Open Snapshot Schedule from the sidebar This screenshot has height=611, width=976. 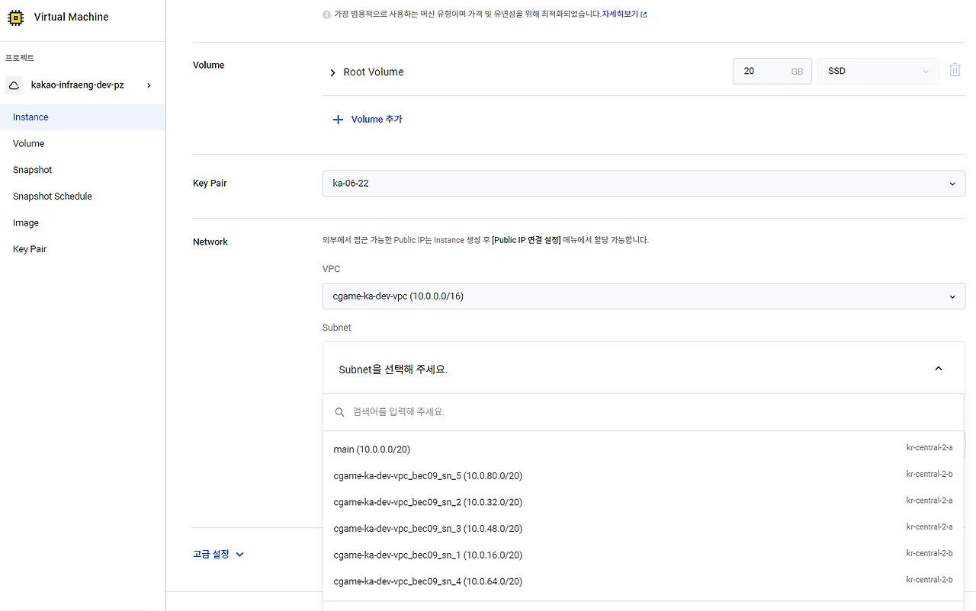pyautogui.click(x=52, y=196)
